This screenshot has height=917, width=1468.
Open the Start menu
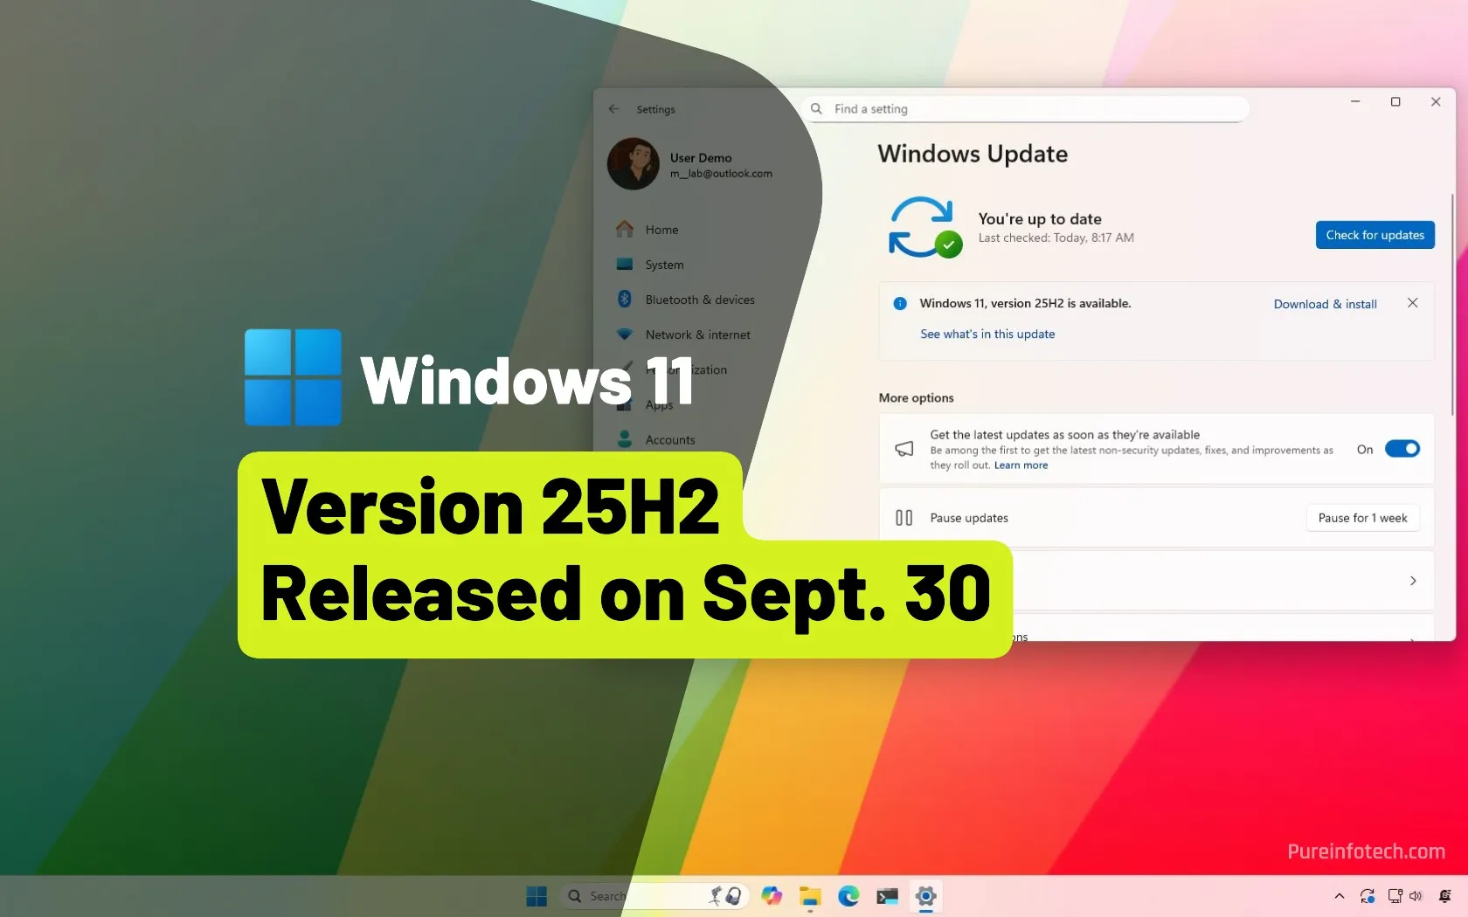536,896
